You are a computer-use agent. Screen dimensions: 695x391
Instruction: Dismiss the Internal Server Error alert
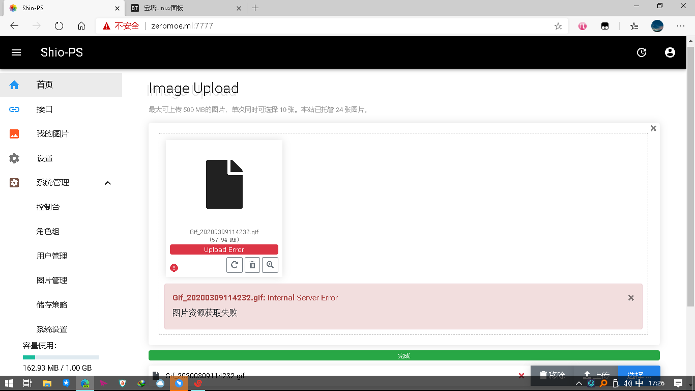coord(631,298)
